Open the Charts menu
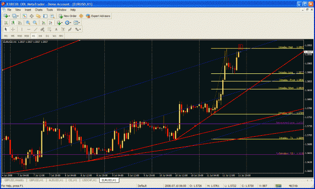Viewport: 315px width, 189px height. pos(39,10)
